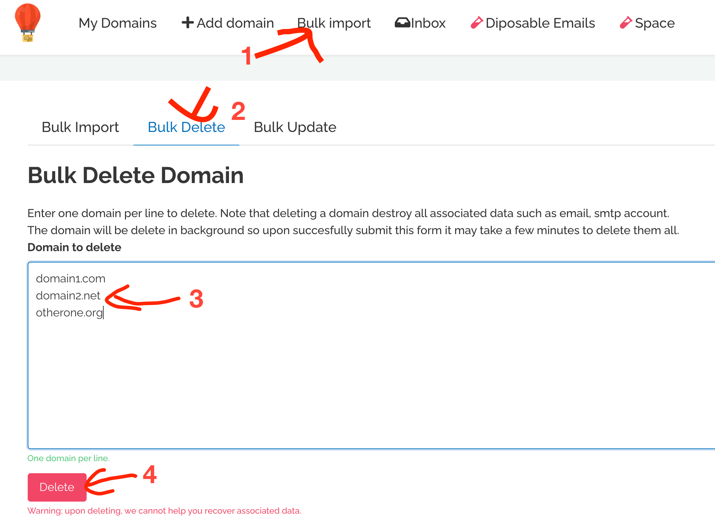The width and height of the screenshot is (715, 525).
Task: Click the Domain to delete label
Action: (74, 247)
